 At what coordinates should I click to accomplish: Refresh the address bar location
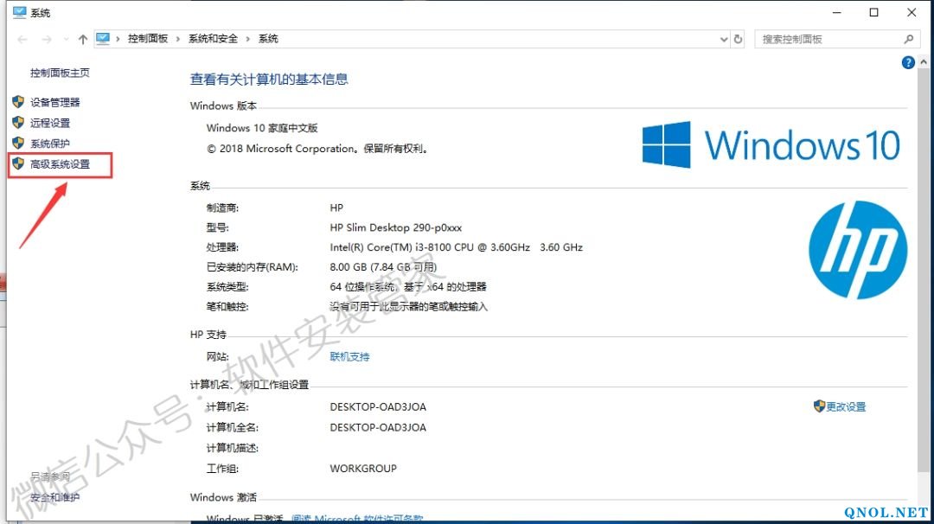tap(738, 39)
